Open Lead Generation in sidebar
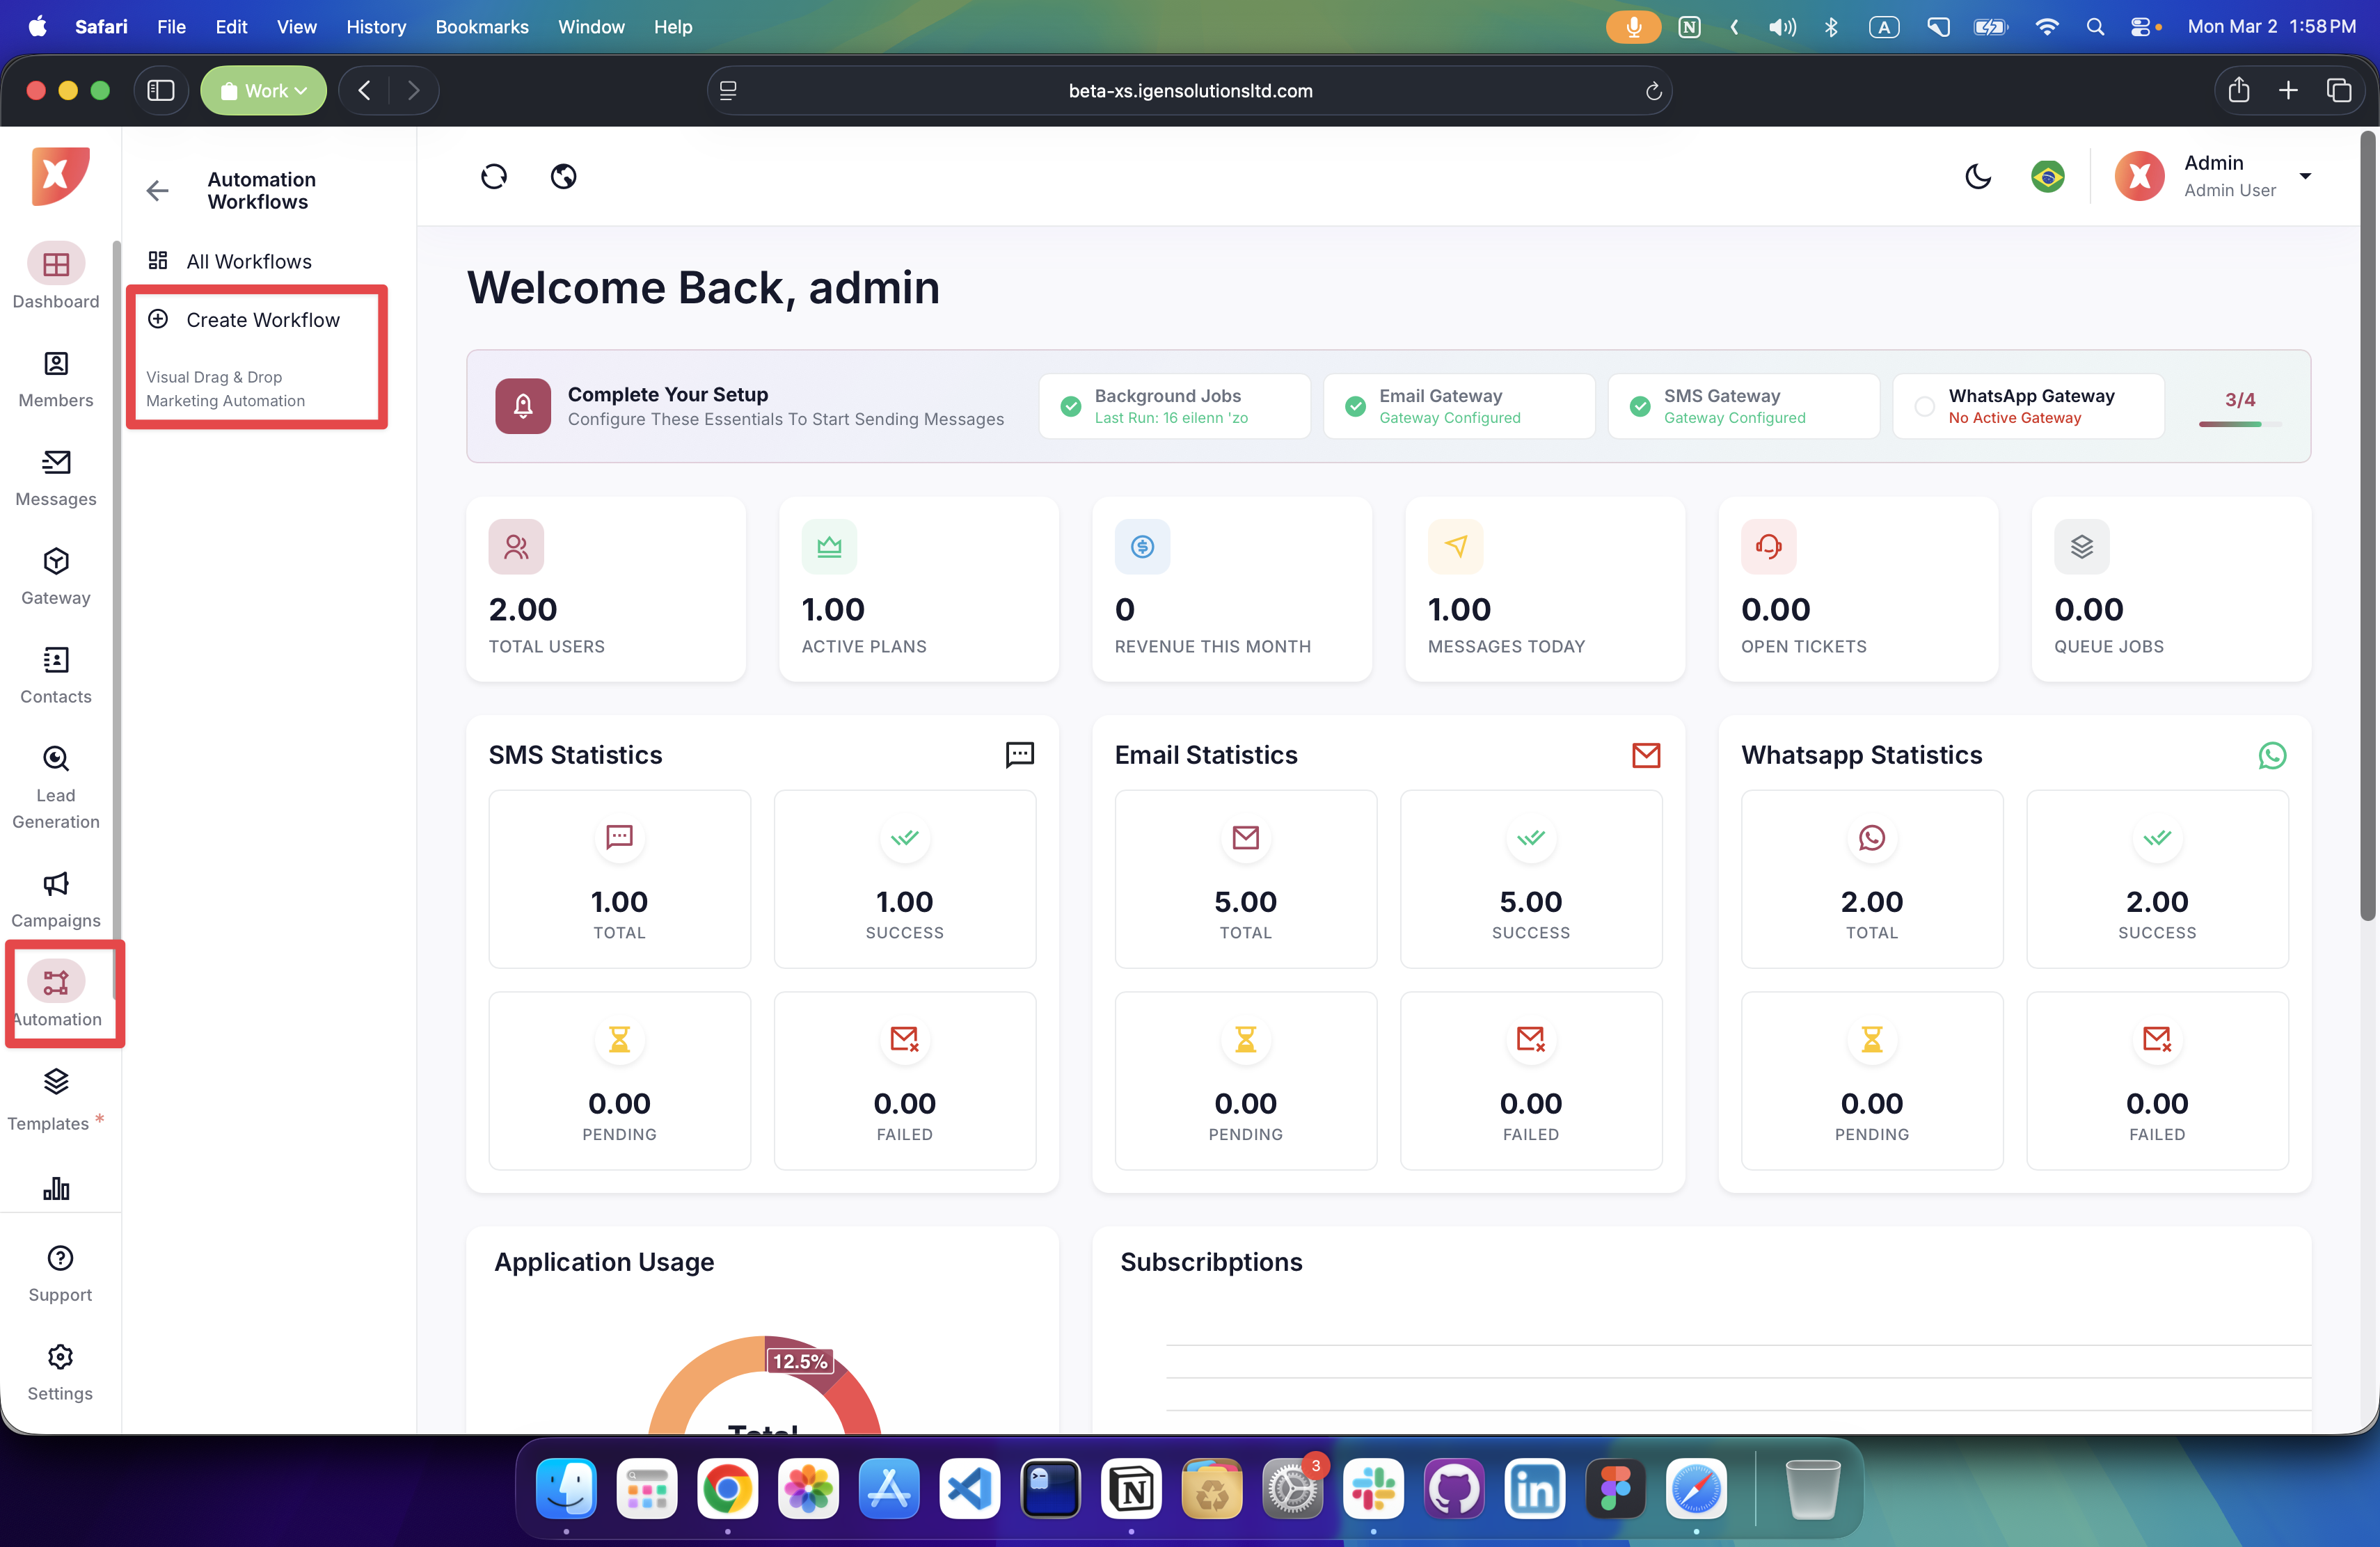 point(56,760)
